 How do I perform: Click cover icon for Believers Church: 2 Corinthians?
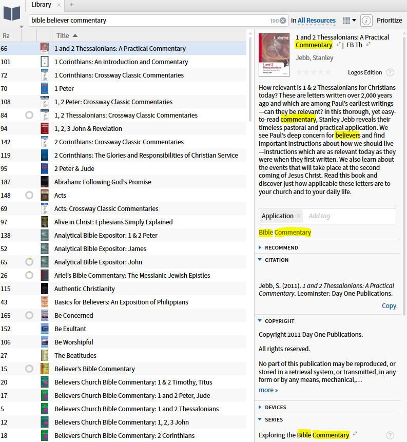45,435
